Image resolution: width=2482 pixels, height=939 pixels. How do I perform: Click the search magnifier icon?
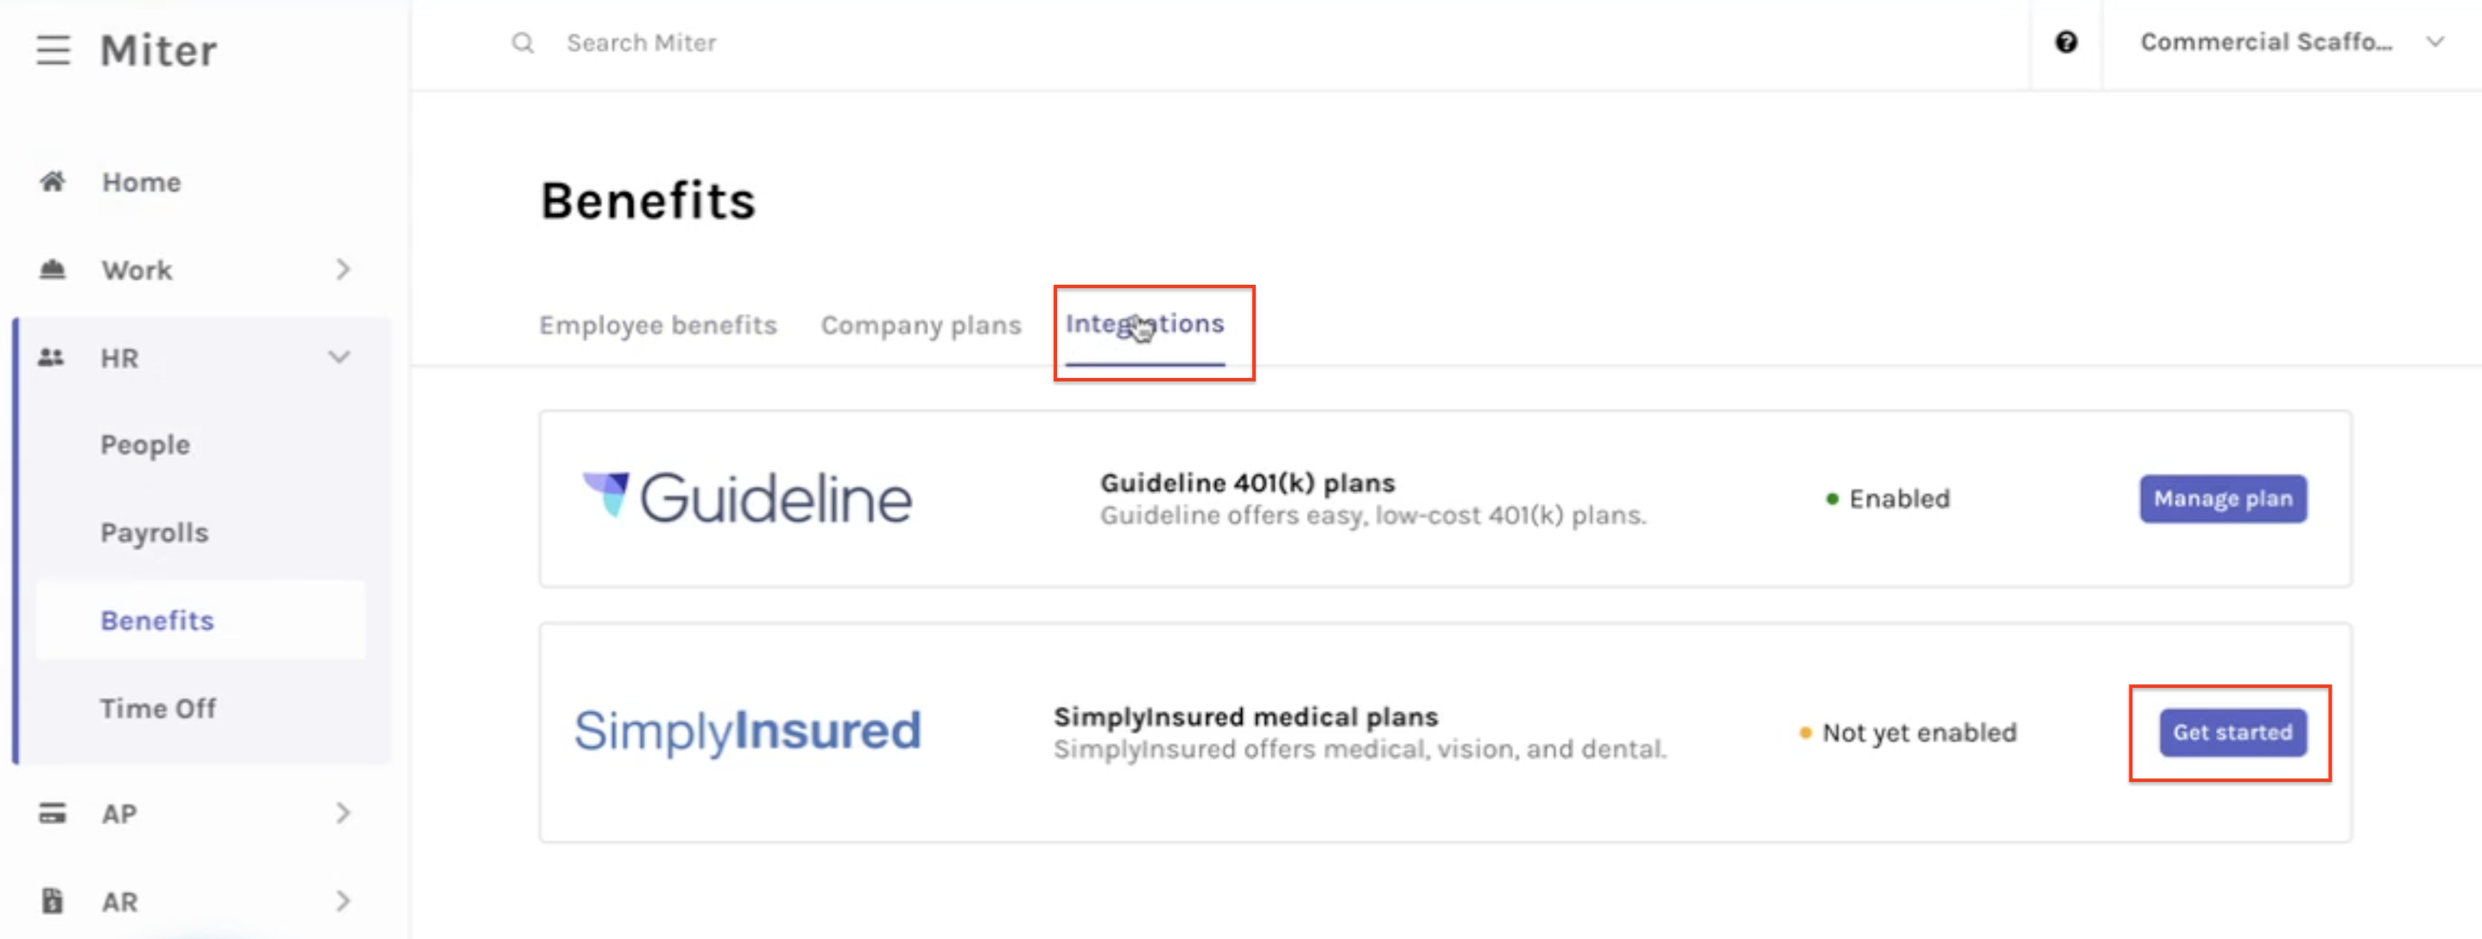click(x=522, y=42)
